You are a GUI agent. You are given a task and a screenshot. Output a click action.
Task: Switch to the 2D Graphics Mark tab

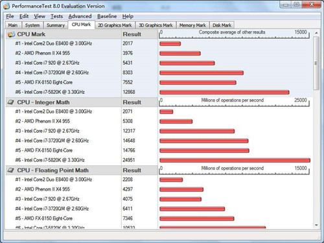[115, 25]
